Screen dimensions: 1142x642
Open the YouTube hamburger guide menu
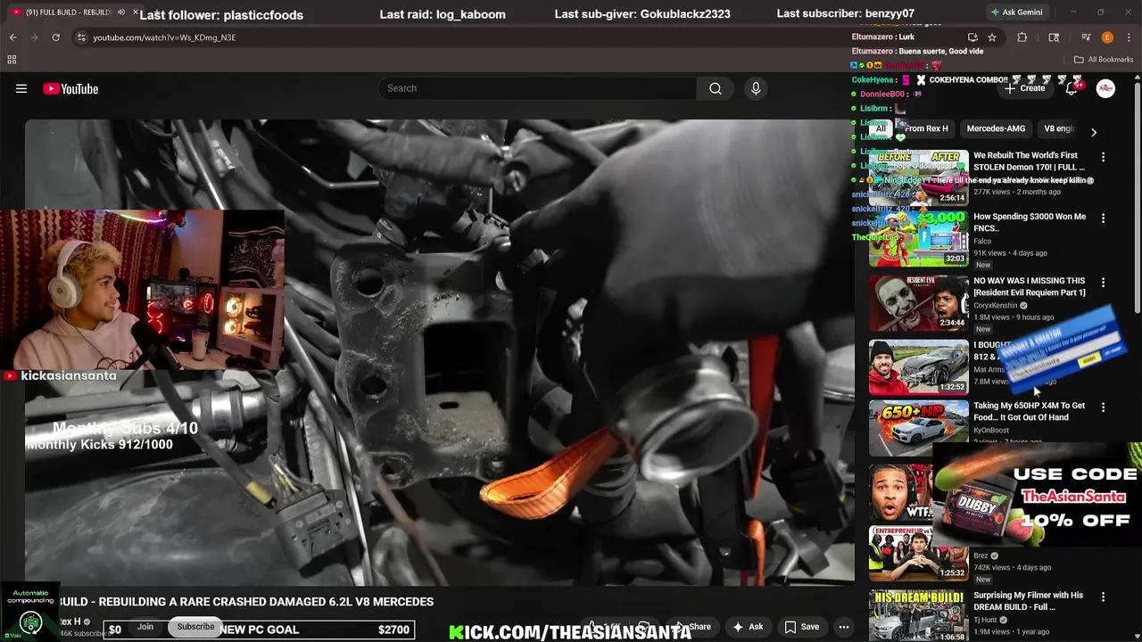tap(21, 88)
